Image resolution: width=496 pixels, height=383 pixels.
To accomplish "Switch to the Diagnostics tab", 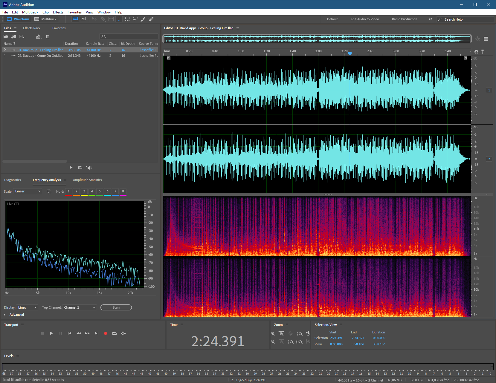I will tap(13, 180).
